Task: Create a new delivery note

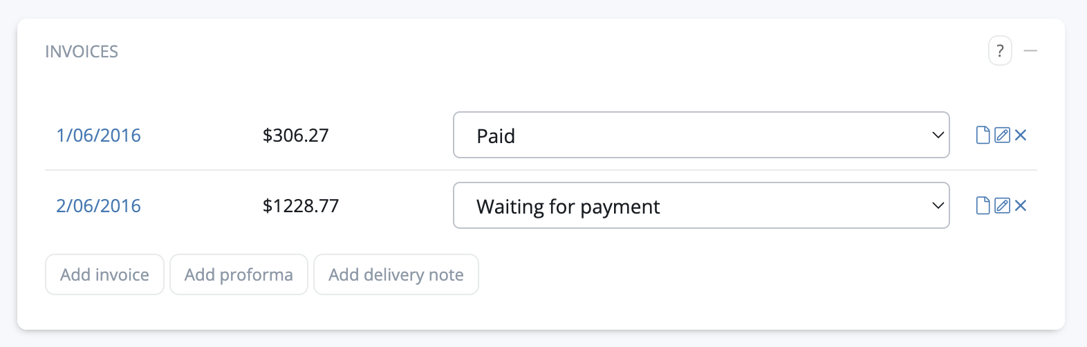Action: 396,275
